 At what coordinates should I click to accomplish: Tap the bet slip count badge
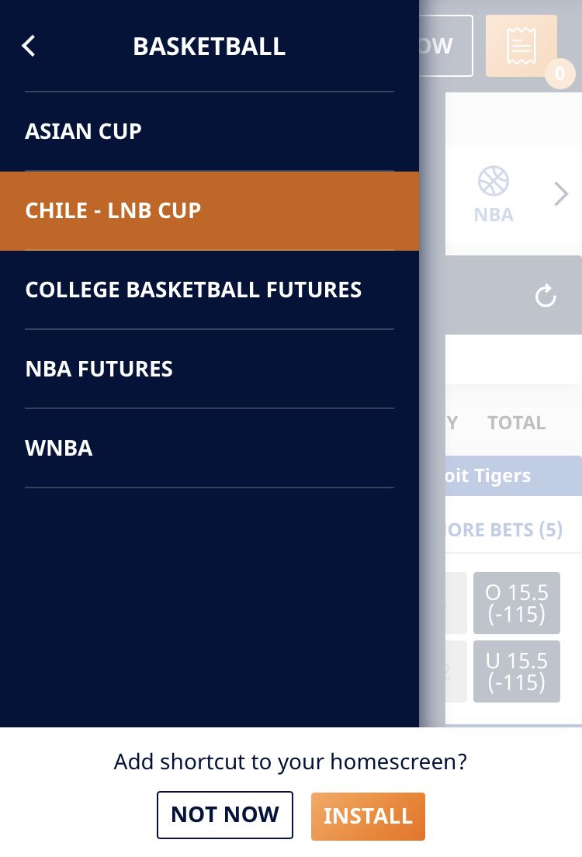pos(559,73)
